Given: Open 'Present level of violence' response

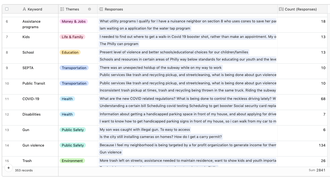Looking at the screenshot, I should click(174, 52).
